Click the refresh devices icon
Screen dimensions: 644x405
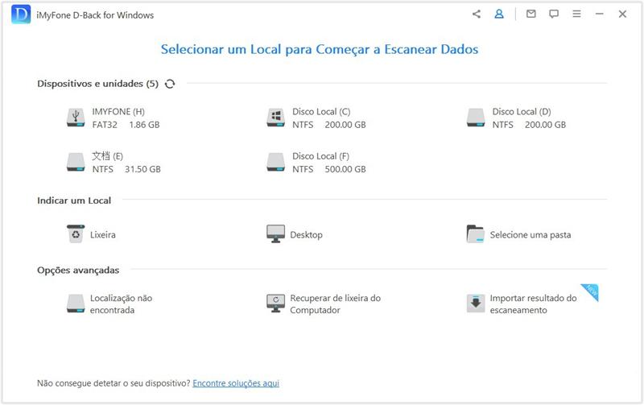coord(170,84)
